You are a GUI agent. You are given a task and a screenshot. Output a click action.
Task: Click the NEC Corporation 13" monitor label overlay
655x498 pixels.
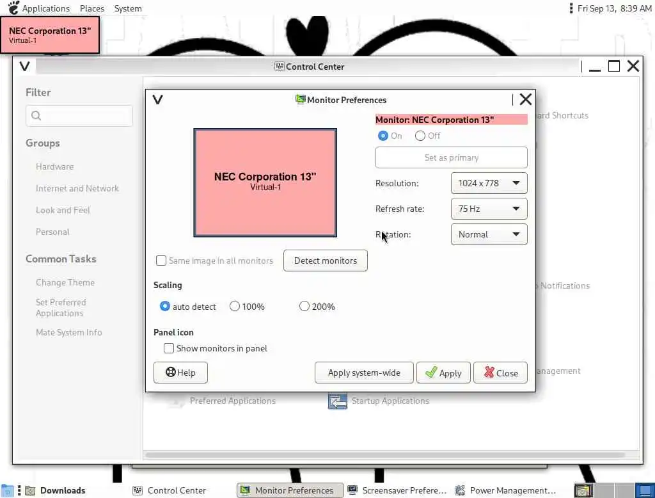pyautogui.click(x=50, y=35)
